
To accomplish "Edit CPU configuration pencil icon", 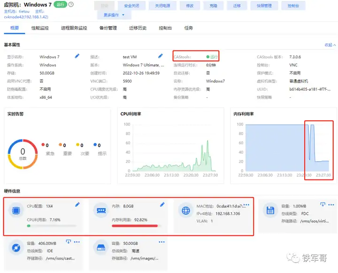I will point(77,204).
